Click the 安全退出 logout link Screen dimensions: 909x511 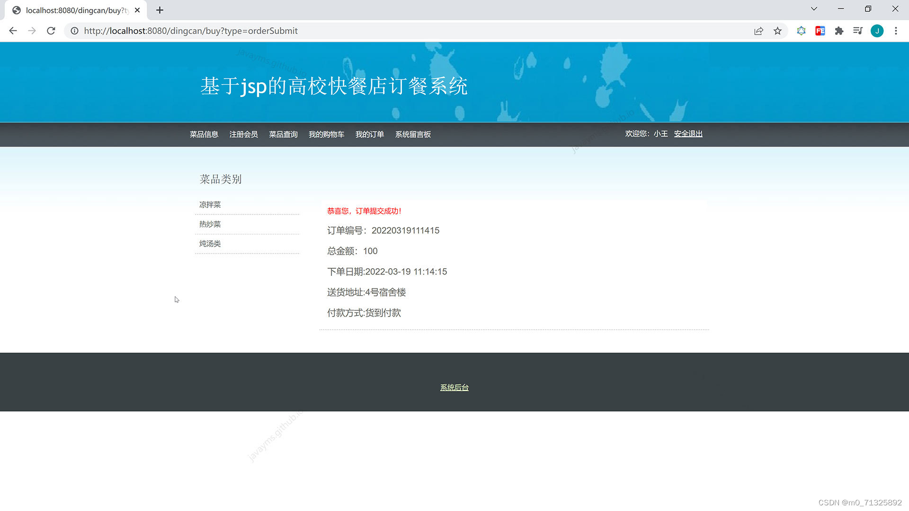pyautogui.click(x=688, y=133)
